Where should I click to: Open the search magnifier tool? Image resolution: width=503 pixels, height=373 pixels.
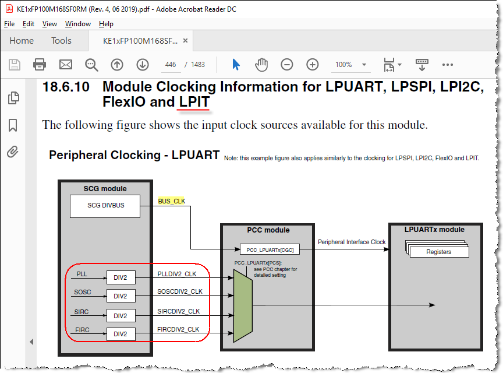(91, 65)
